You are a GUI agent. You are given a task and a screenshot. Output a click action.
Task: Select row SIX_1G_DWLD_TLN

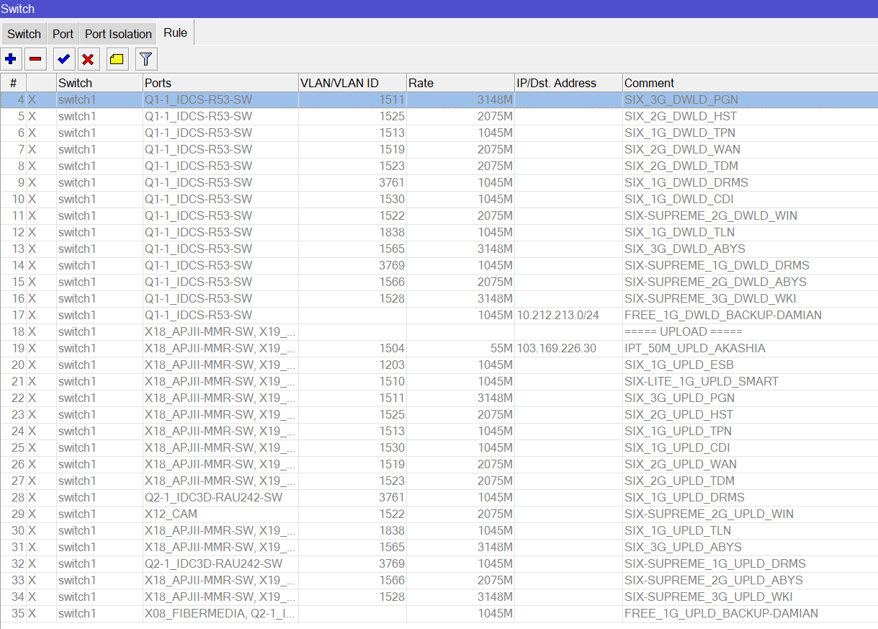tap(439, 232)
